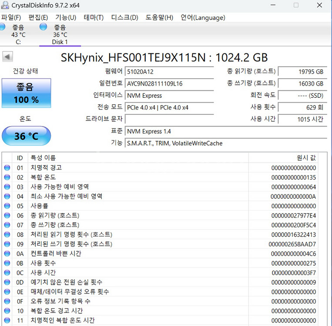This screenshot has width=332, height=326.
Task: Click status orb on row 03 사용 가능한 예비 영역
Action: pyautogui.click(x=7, y=187)
